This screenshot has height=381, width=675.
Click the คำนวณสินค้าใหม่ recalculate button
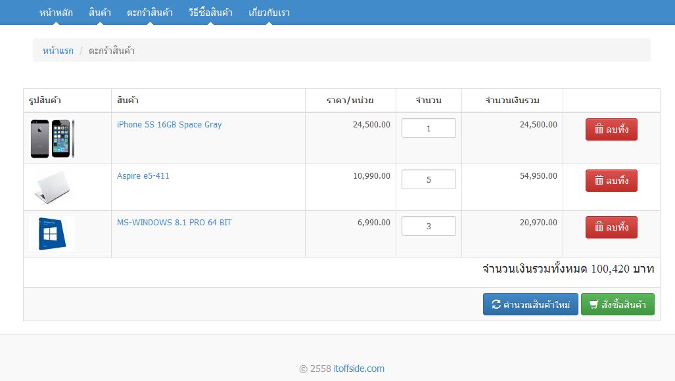530,304
